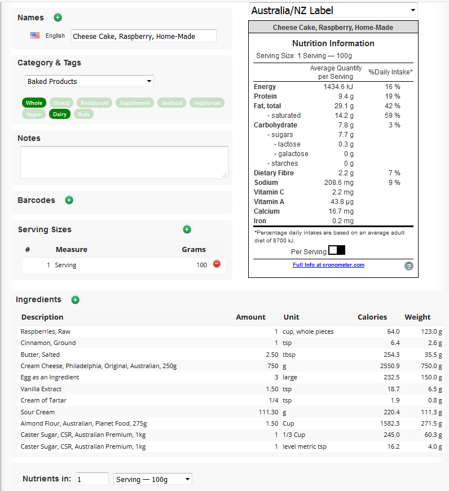Select the Raspberries, Raw ingredient row
The image size is (449, 491).
pos(231,331)
